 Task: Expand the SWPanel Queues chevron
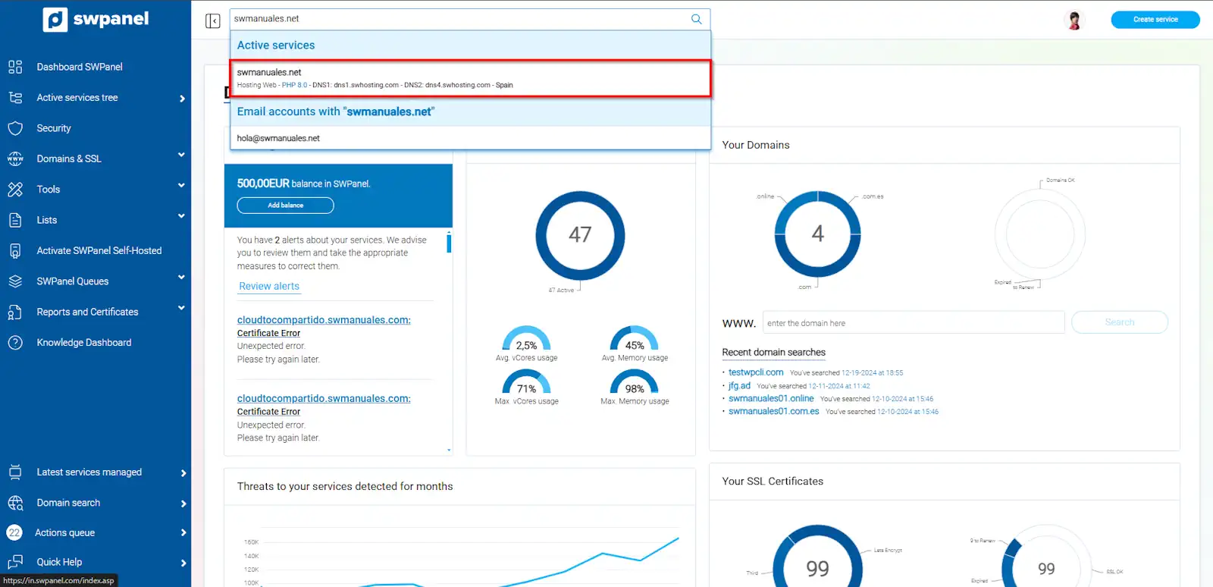[181, 278]
